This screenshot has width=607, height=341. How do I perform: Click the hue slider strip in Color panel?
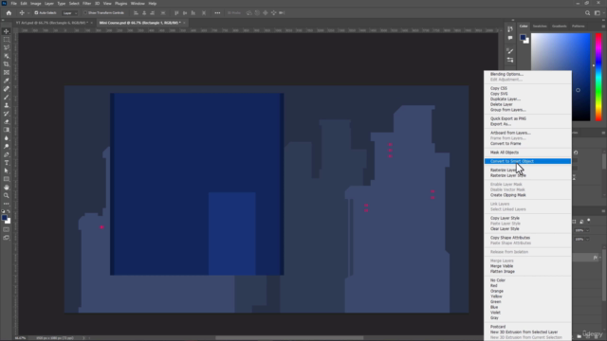coord(598,77)
